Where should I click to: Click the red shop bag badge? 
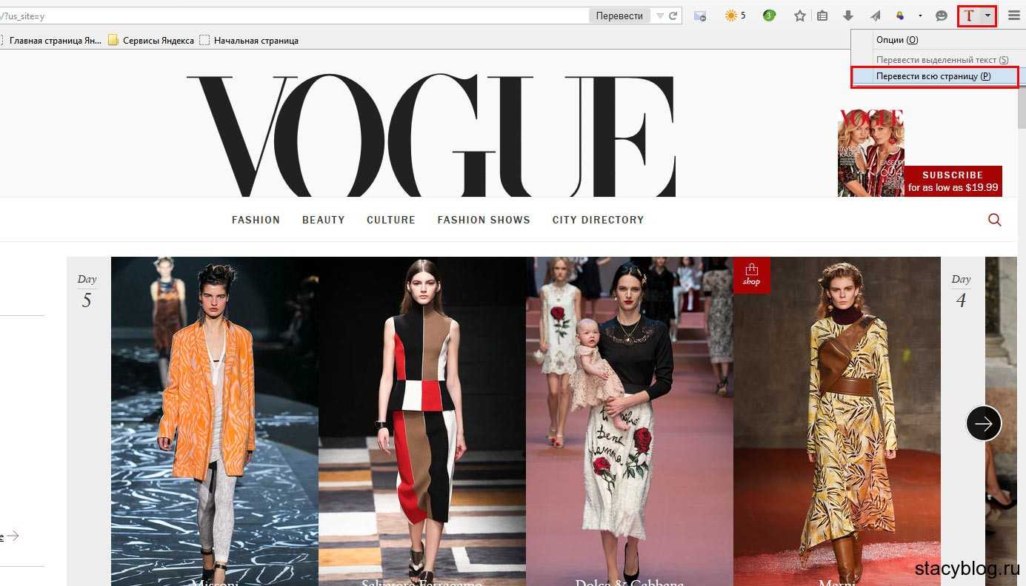751,275
